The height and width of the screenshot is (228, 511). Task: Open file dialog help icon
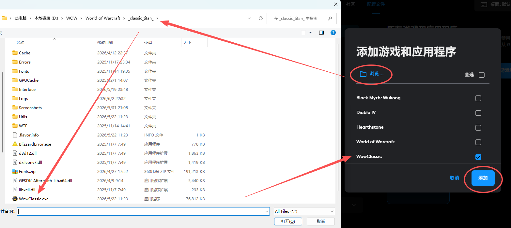click(x=333, y=33)
